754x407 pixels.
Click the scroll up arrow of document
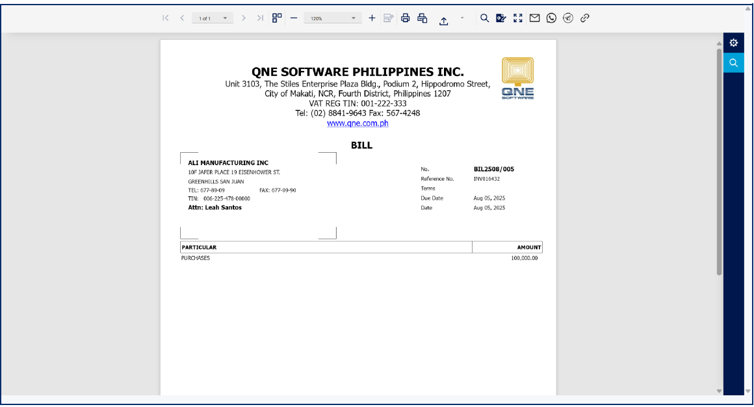tap(719, 44)
